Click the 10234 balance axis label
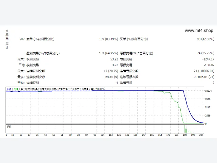 209,91
